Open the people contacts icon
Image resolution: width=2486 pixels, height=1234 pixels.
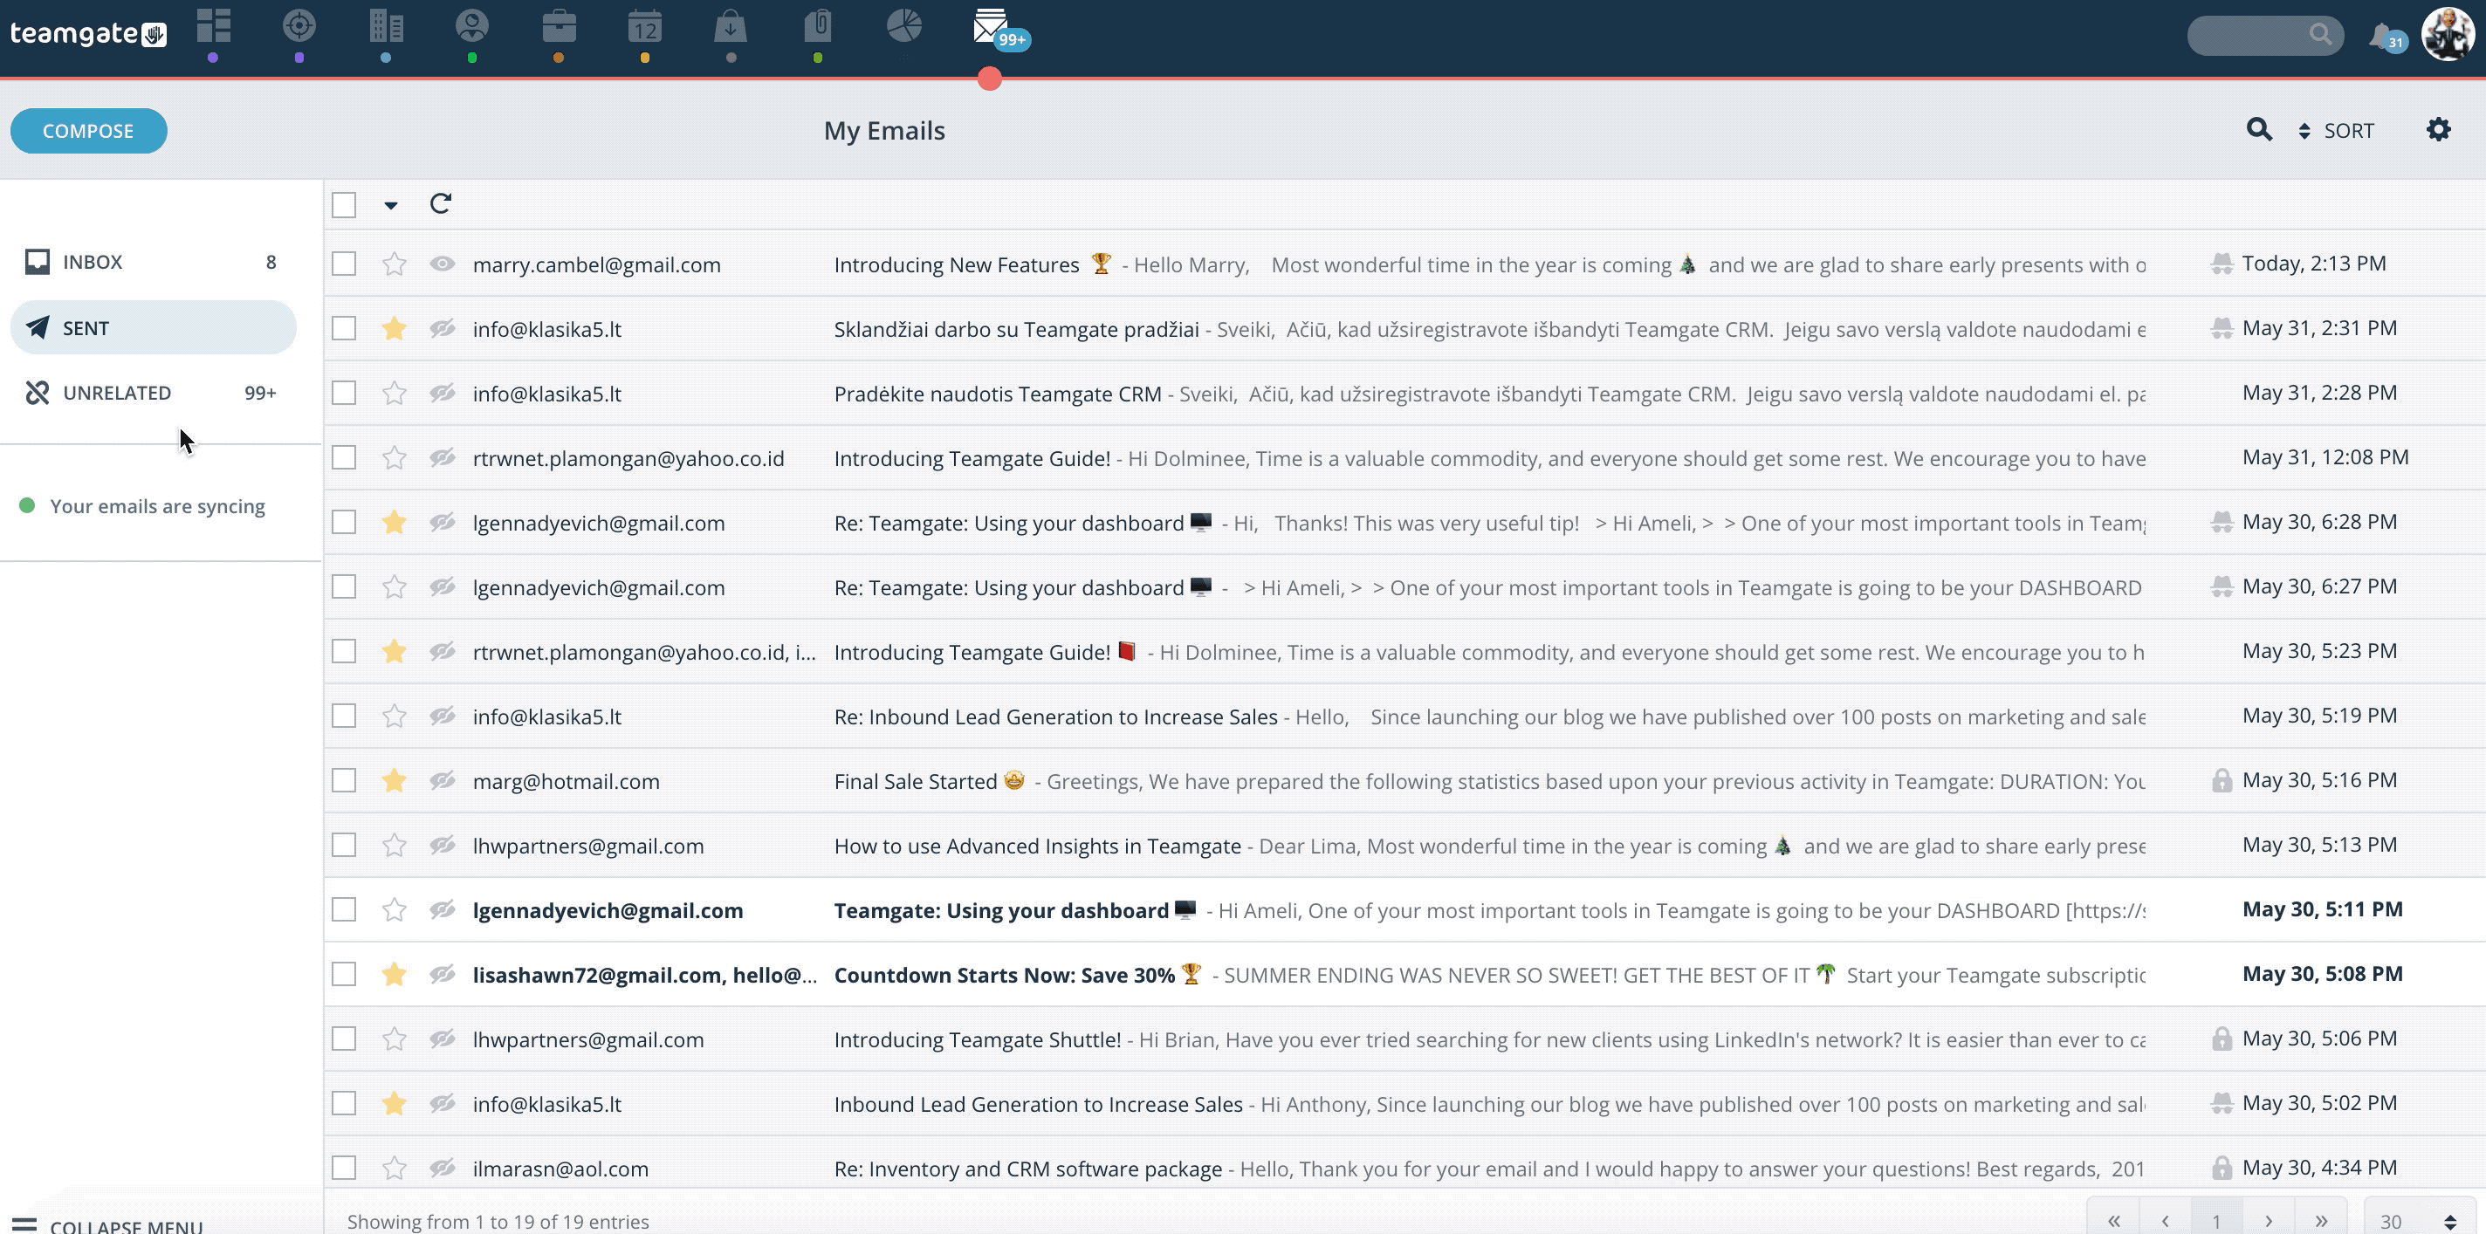pos(472,26)
